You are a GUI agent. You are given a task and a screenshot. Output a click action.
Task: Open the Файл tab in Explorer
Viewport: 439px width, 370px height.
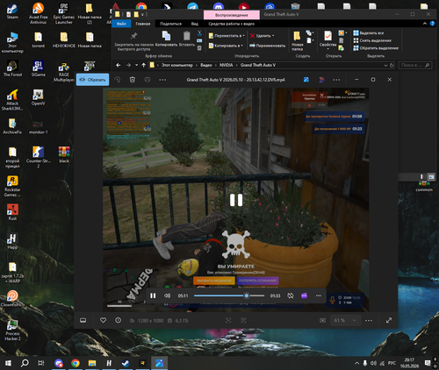(121, 24)
